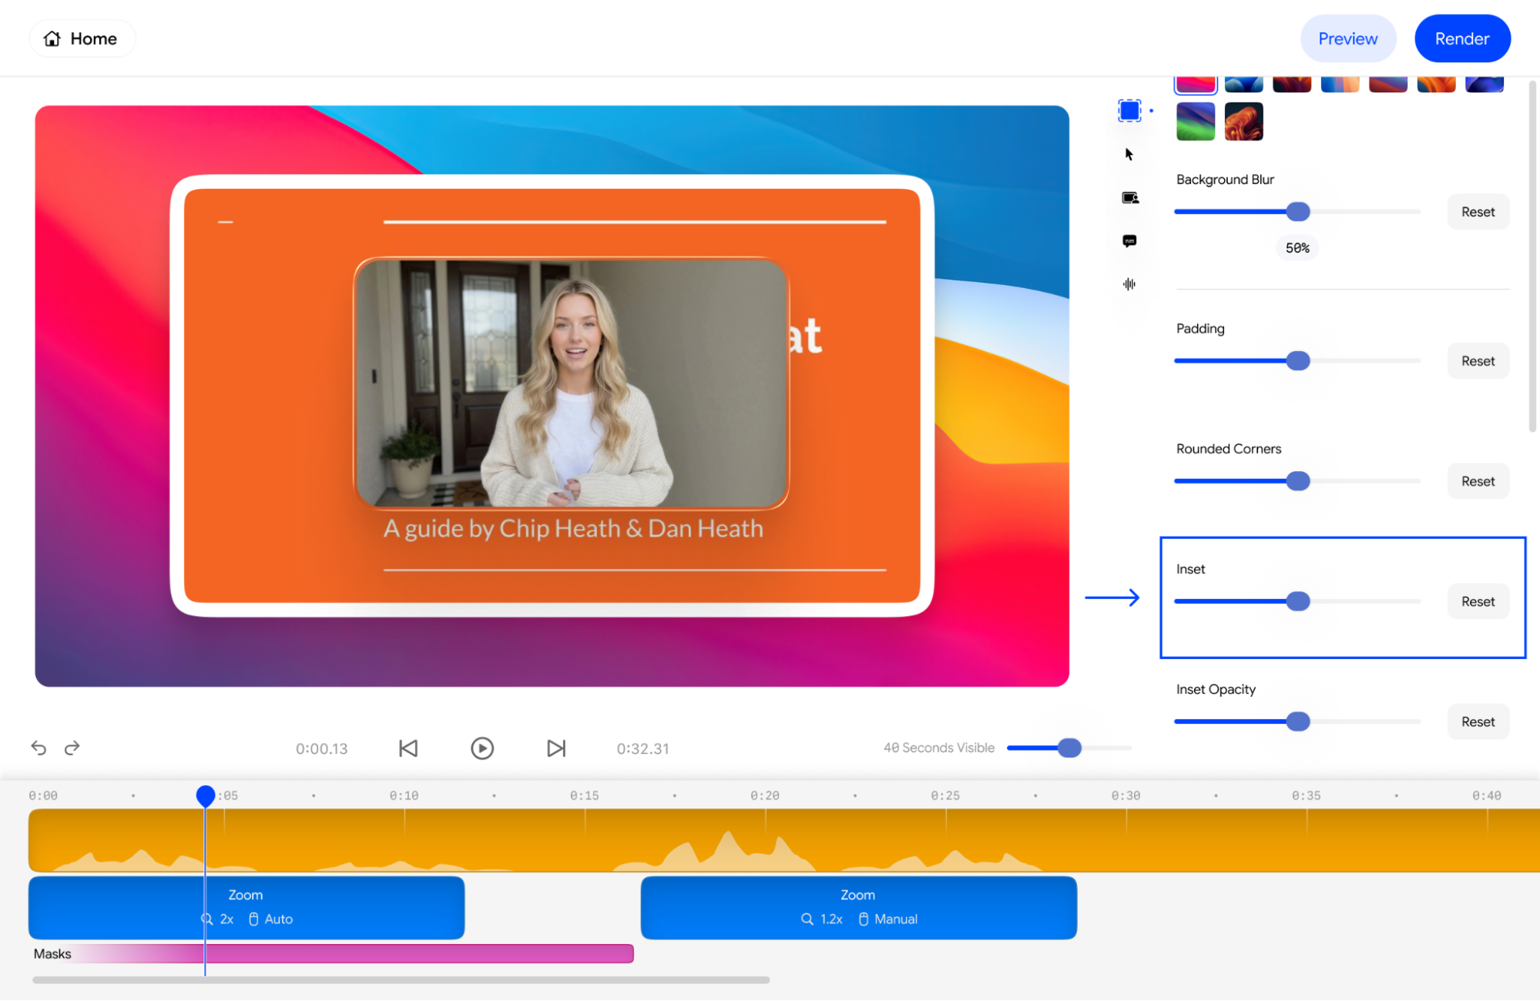Viewport: 1540px width, 1001px height.
Task: Open the audio waveform settings icon
Action: [1129, 284]
